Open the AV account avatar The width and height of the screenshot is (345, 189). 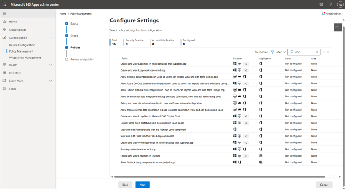click(x=340, y=4)
